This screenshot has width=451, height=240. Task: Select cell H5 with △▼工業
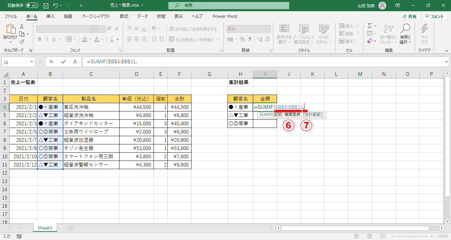[240, 115]
